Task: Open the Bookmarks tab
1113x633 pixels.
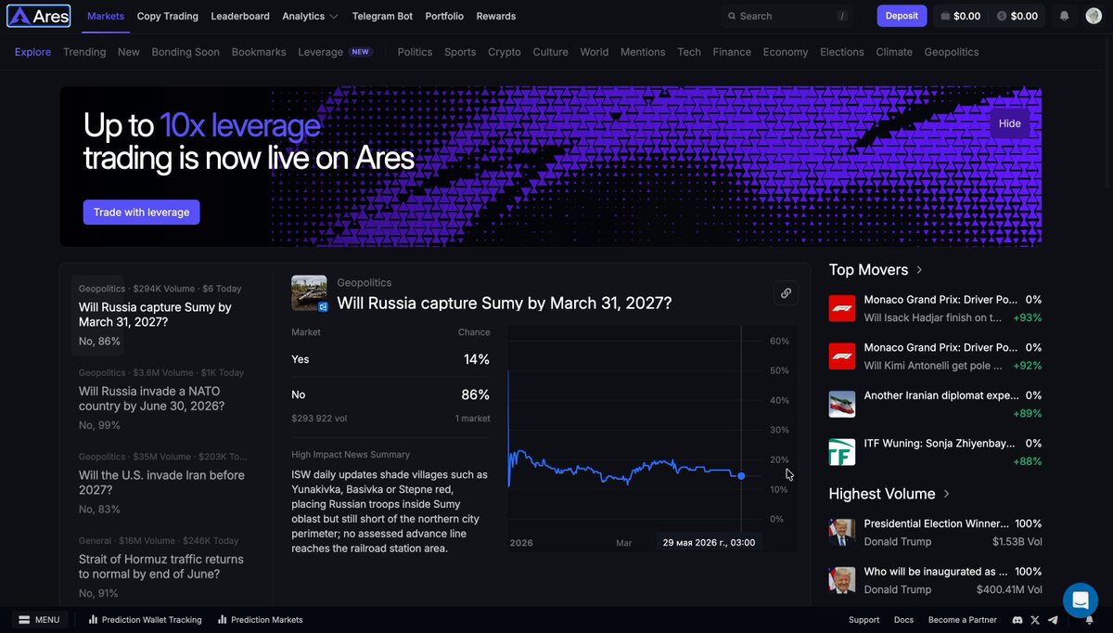Action: coord(259,52)
